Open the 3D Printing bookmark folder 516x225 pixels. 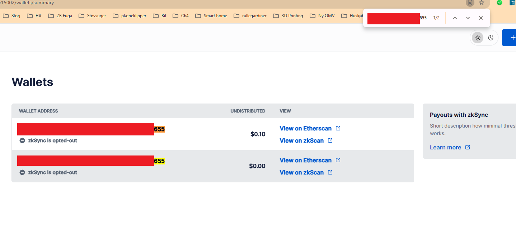tap(288, 16)
